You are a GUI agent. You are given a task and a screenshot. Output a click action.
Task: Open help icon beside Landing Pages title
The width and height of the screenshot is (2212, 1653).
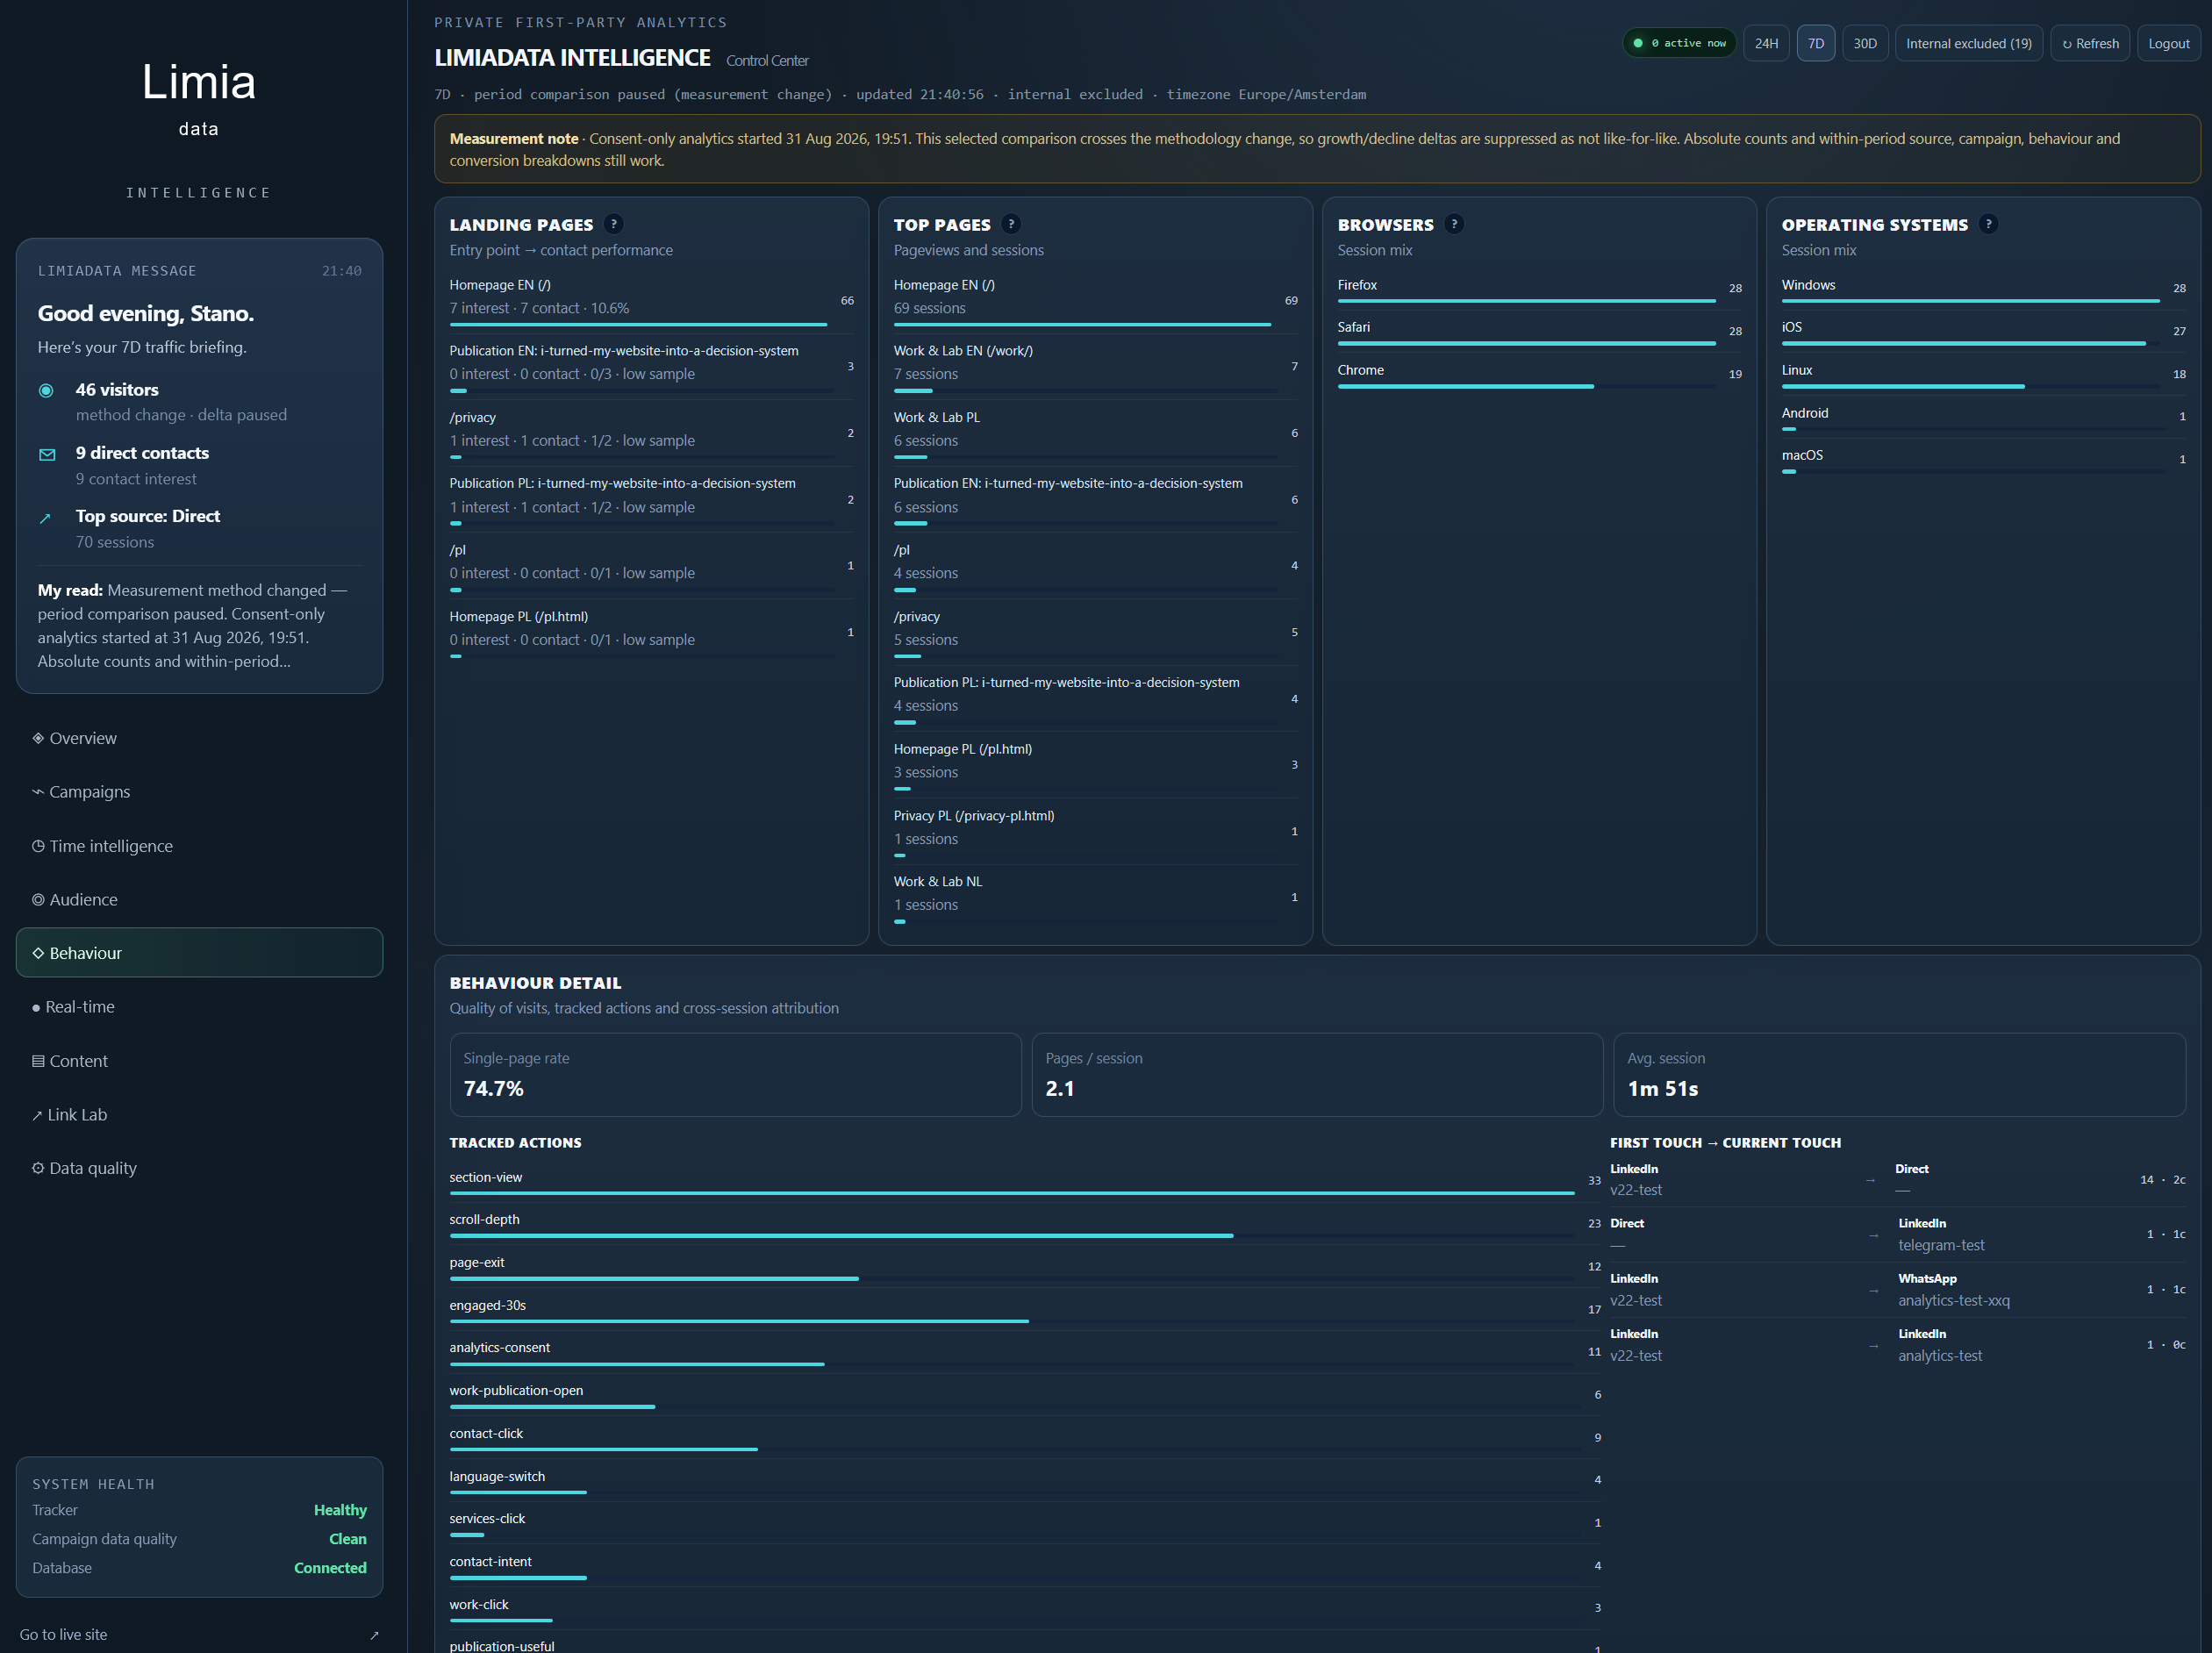613,224
